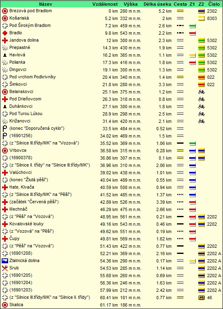Click the bicycle icon in the Belanskovci row
The image size is (223, 309).
pos(201,92)
